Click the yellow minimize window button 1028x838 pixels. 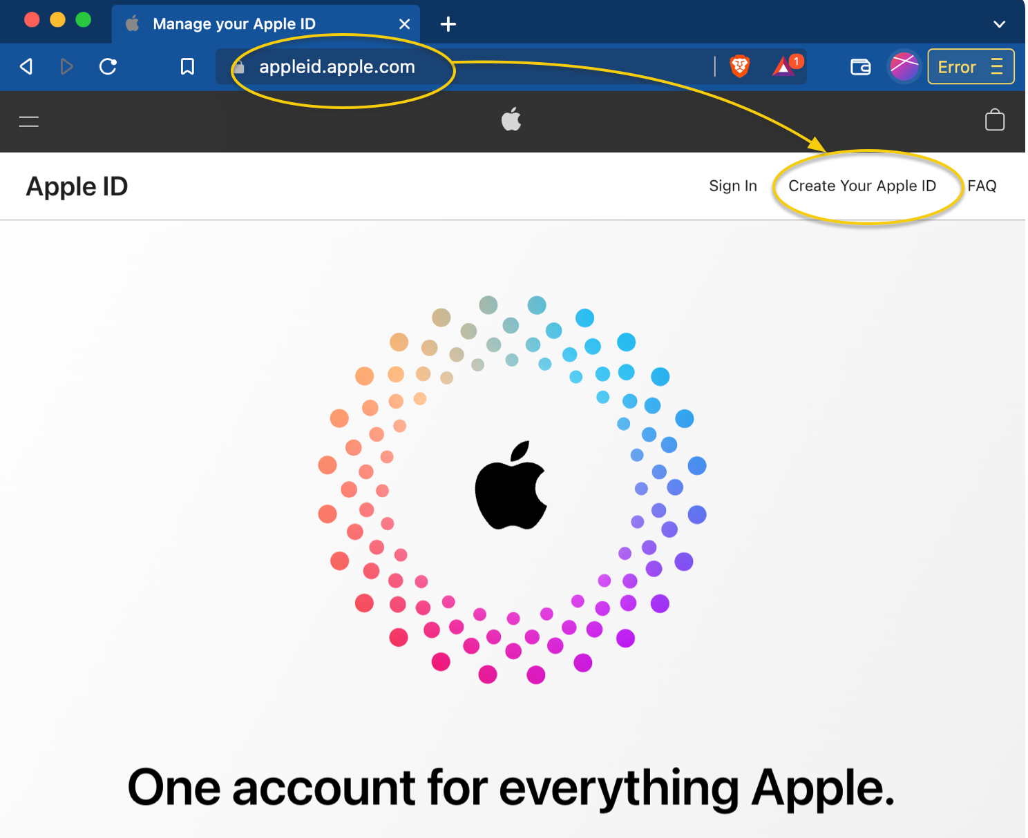[x=57, y=19]
